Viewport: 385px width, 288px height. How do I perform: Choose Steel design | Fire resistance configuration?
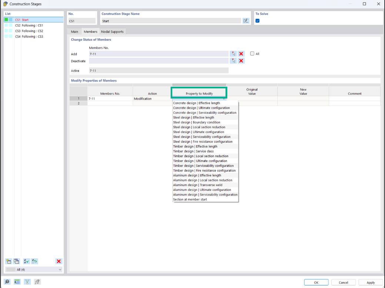pyautogui.click(x=205, y=142)
